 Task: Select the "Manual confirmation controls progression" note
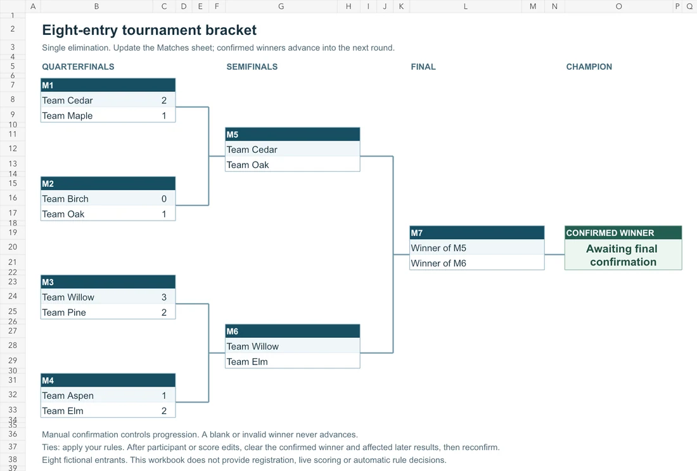(200, 434)
